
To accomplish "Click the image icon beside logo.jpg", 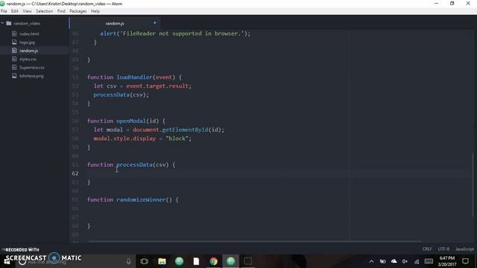I will (x=14, y=42).
